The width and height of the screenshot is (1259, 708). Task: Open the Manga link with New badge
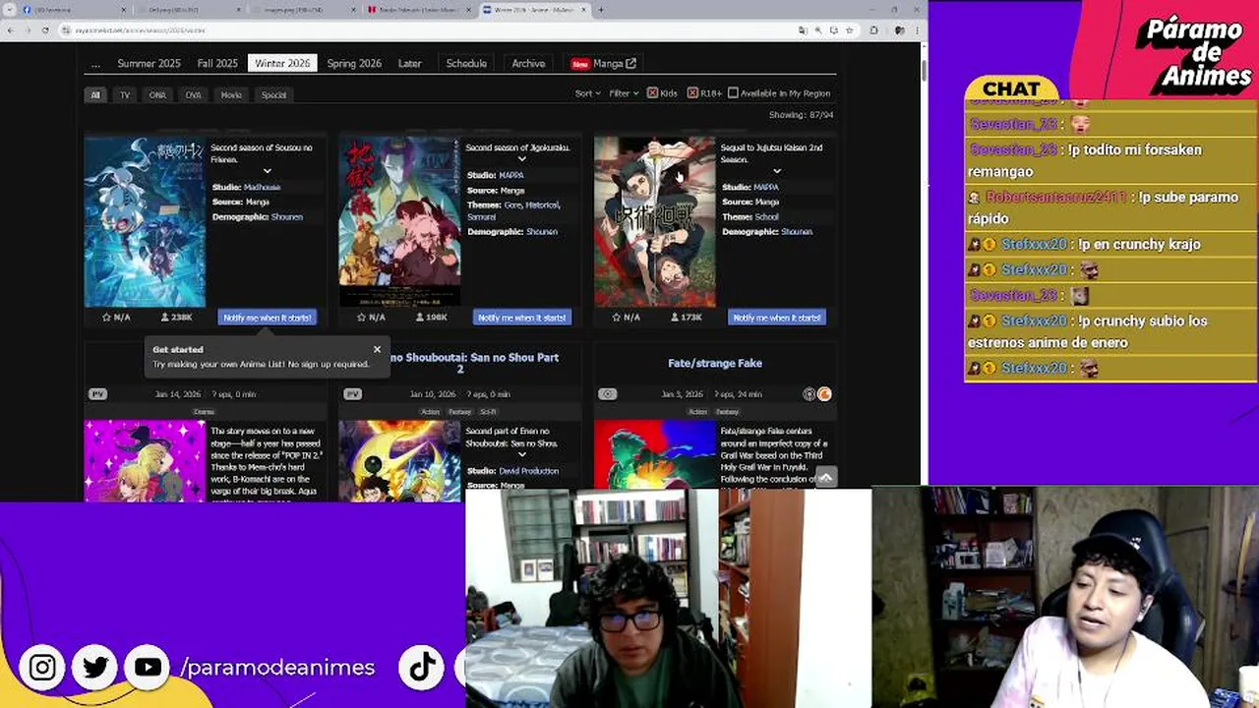(x=603, y=63)
